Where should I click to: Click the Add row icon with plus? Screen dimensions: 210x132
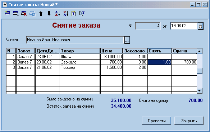click(x=16, y=13)
